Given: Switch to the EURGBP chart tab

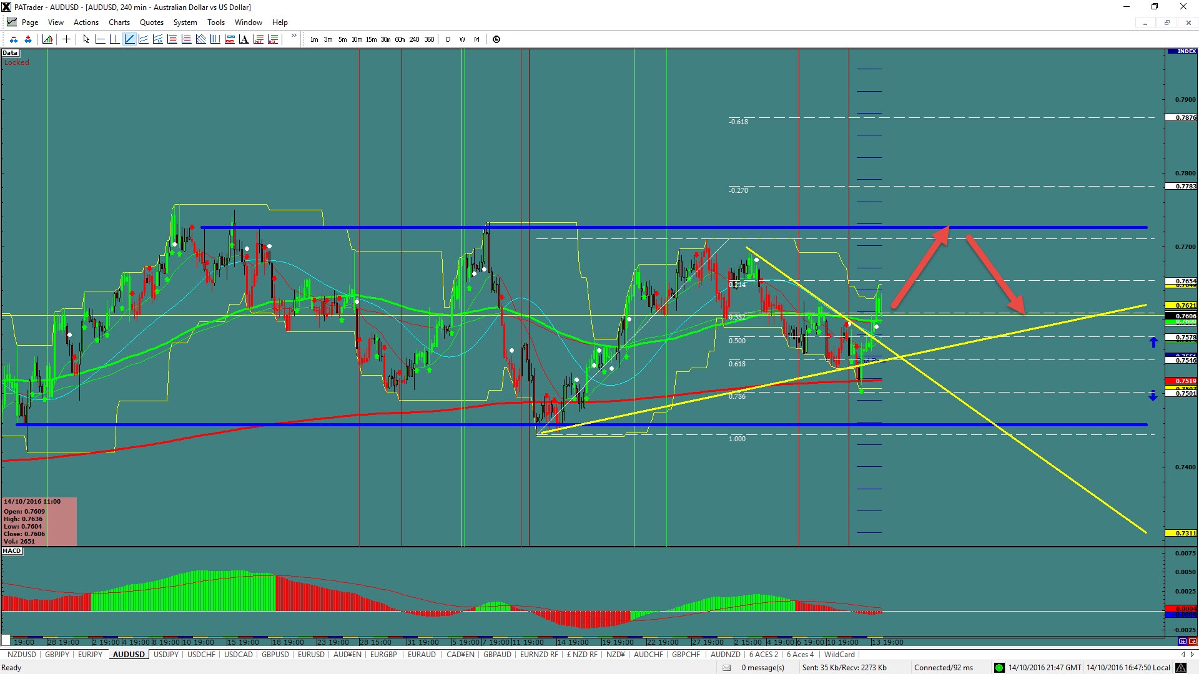Looking at the screenshot, I should click(383, 655).
